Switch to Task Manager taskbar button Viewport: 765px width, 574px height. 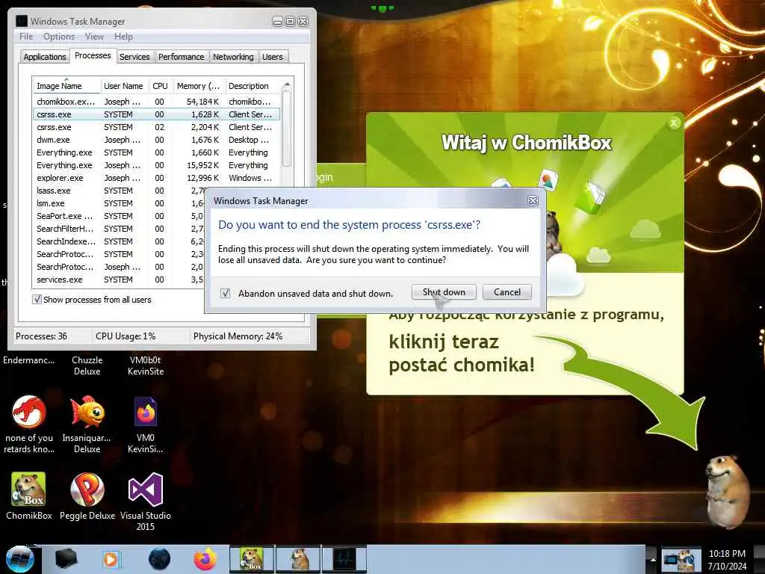click(344, 559)
